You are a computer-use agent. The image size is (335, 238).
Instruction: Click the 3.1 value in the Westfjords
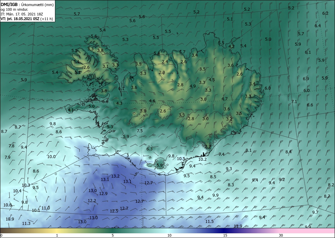(x=106, y=66)
